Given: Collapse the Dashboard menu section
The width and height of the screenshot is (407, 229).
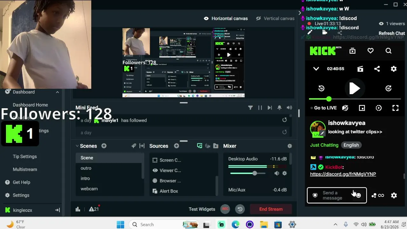Looking at the screenshot, I should click(57, 92).
